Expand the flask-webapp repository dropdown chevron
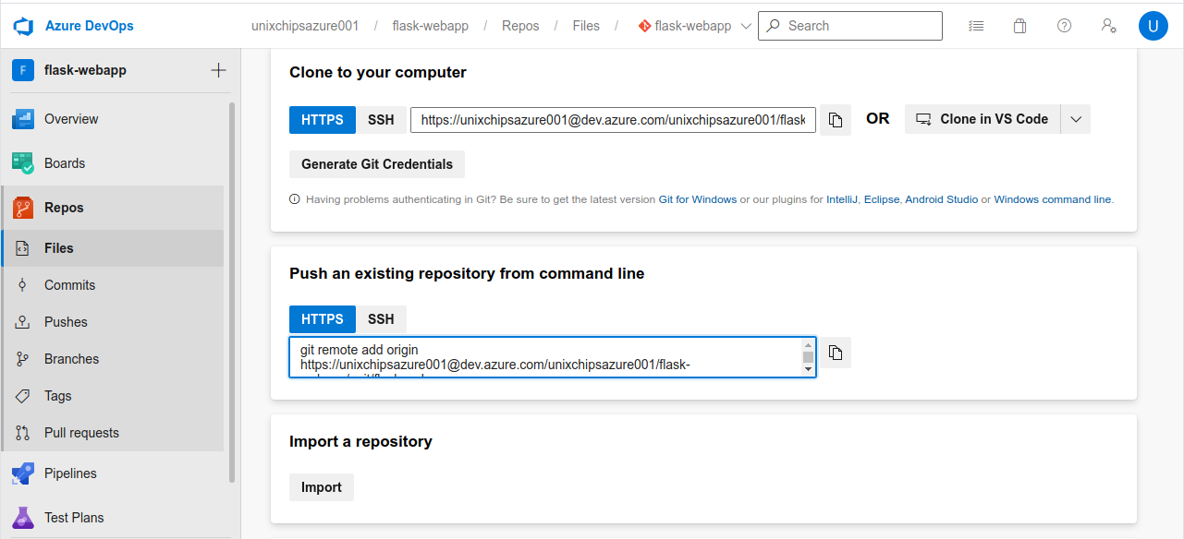Image resolution: width=1184 pixels, height=539 pixels. point(747,26)
